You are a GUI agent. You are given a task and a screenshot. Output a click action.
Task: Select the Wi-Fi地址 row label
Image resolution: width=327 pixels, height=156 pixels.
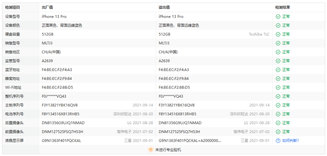click(13, 88)
